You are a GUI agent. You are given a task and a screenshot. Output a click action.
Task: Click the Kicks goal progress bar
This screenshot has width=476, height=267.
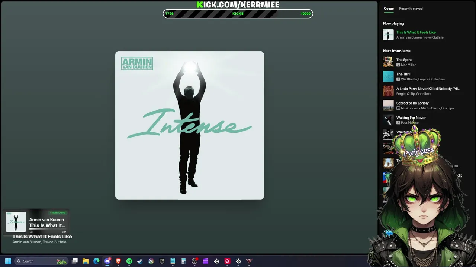238,14
